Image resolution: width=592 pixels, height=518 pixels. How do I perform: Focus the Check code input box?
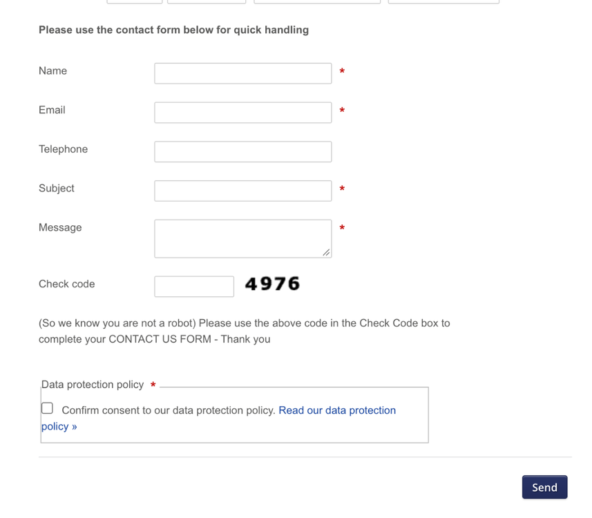[194, 287]
